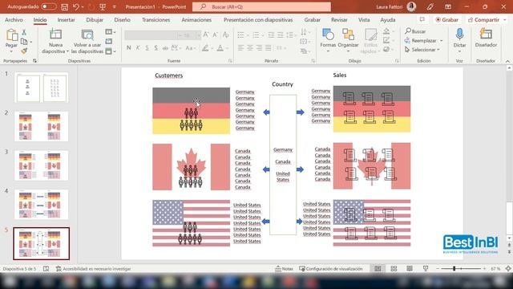Viewport: 513px width, 289px height.
Task: Switch to Normal view icon
Action: tap(378, 269)
